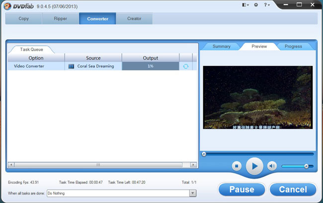The height and width of the screenshot is (203, 323).
Task: Click the volume slider handle
Action: (306, 166)
